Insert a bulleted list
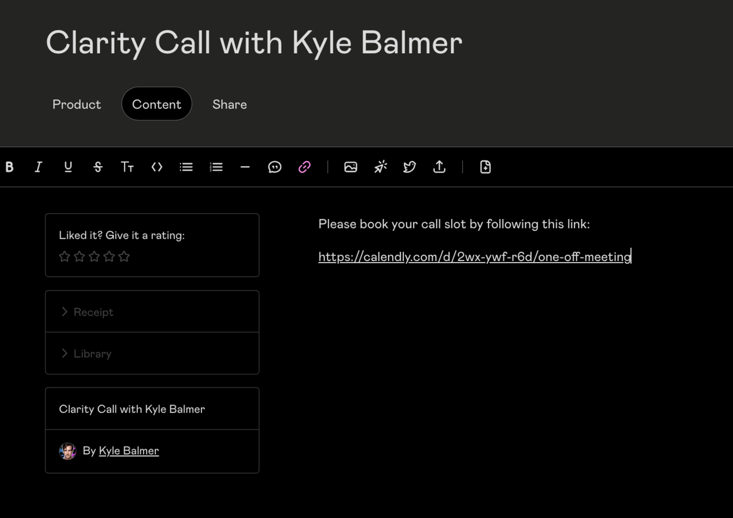Image resolution: width=733 pixels, height=518 pixels. point(186,167)
